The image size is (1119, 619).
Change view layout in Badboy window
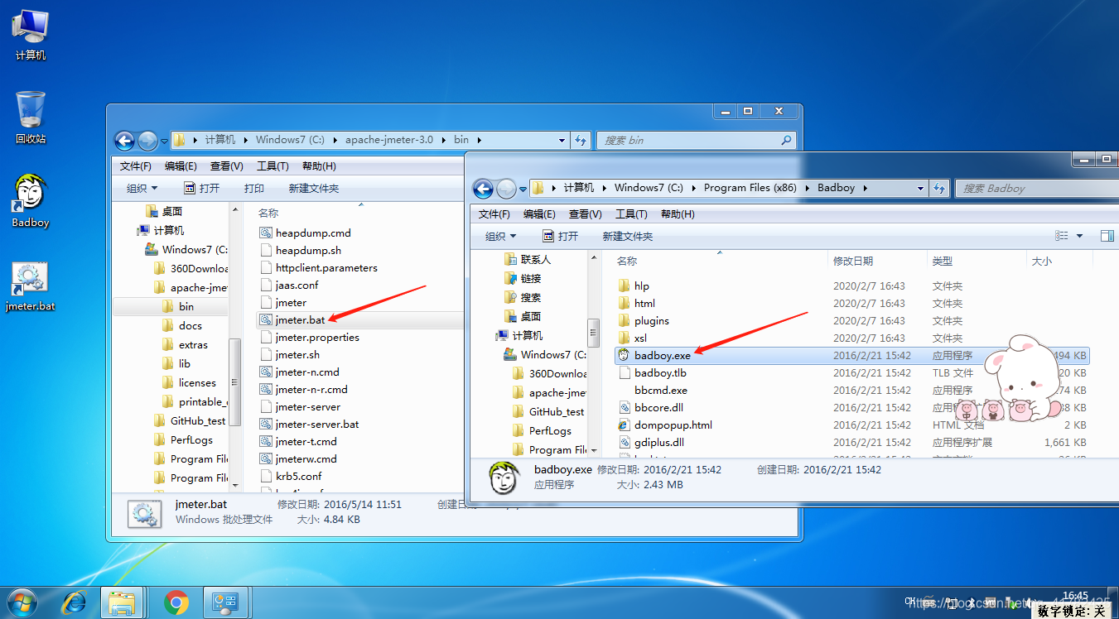click(1063, 236)
